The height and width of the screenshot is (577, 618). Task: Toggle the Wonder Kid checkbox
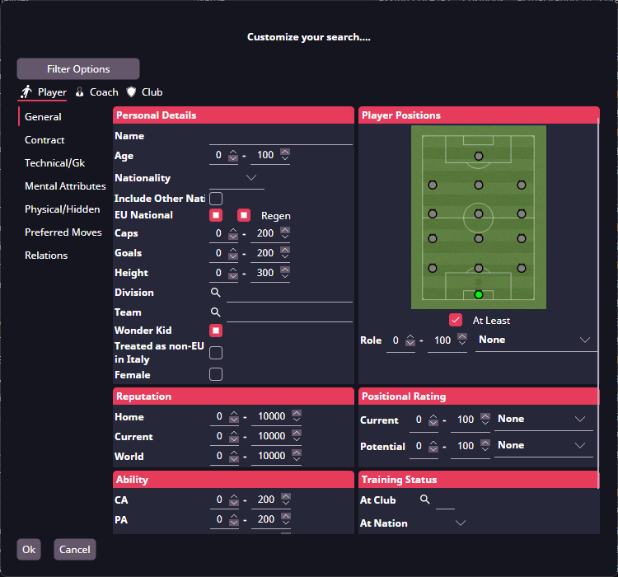point(216,331)
